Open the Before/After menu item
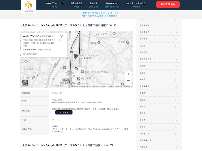Image resolution: width=202 pixels, height=151 pixels. tap(112, 5)
